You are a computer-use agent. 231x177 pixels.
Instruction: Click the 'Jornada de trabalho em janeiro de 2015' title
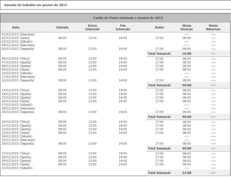click(x=36, y=5)
